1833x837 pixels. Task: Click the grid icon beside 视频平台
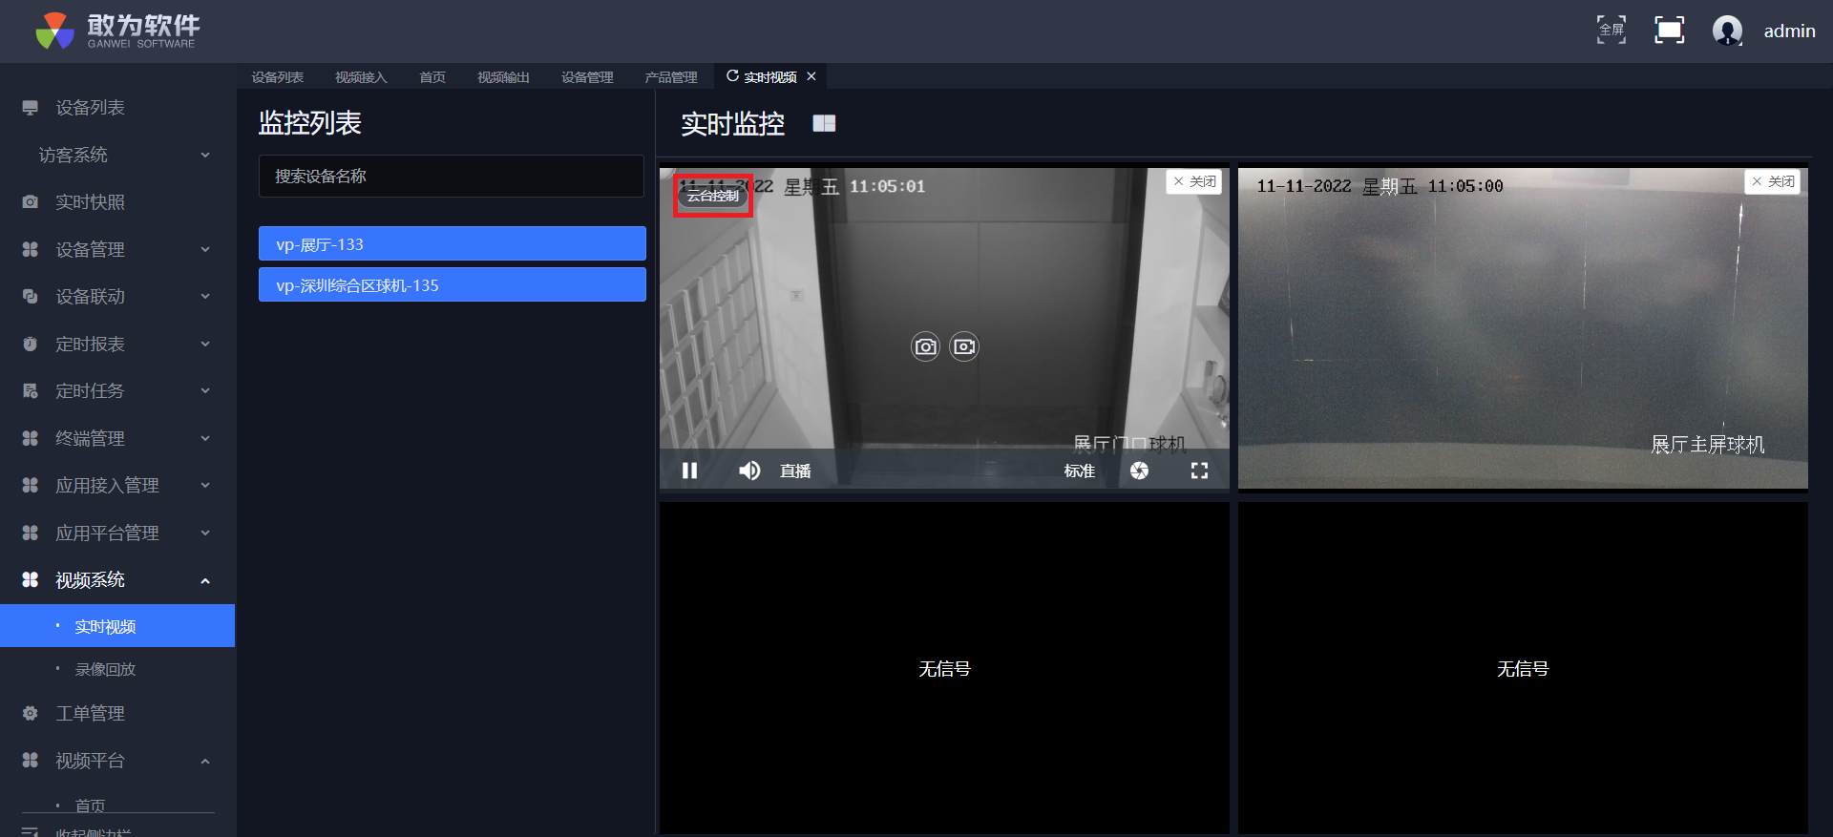(31, 761)
